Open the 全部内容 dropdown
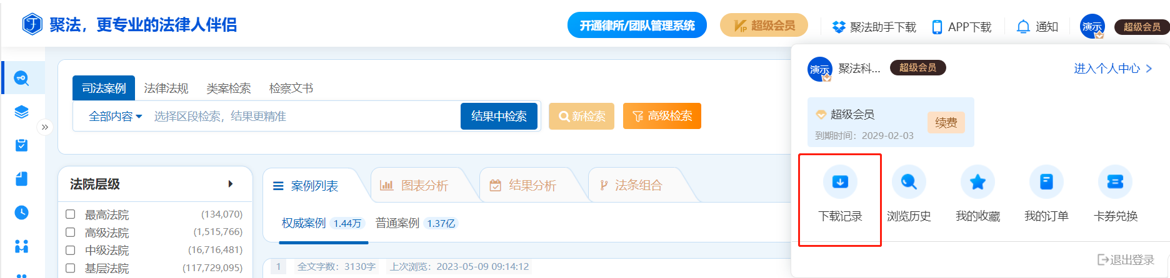The width and height of the screenshot is (1170, 278). pyautogui.click(x=115, y=117)
